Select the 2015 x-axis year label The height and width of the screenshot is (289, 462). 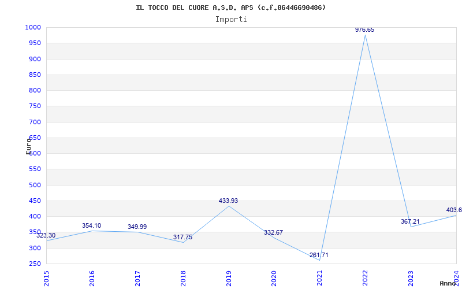(46, 278)
